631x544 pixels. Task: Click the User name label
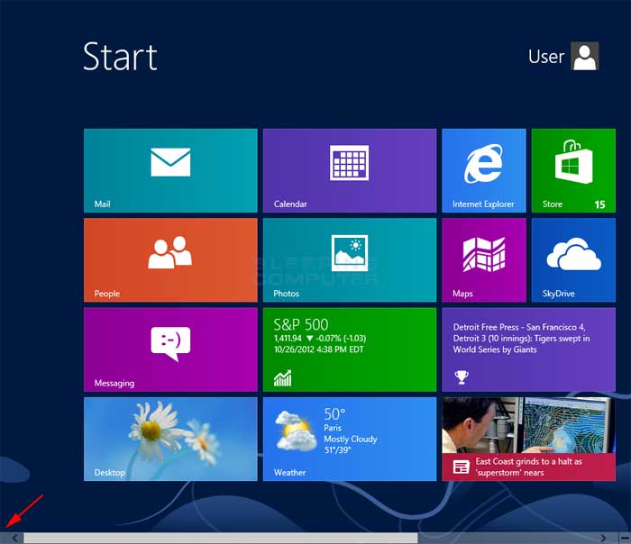pos(546,57)
